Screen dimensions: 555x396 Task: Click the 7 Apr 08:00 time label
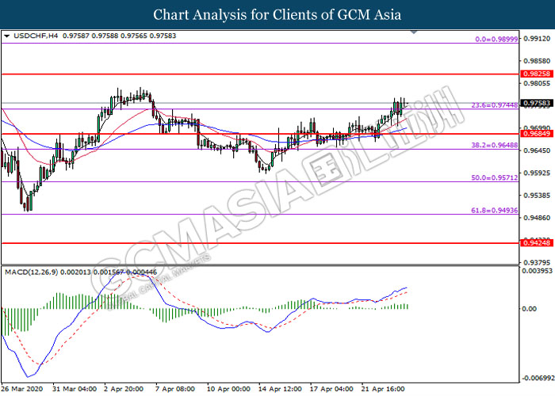coord(175,389)
